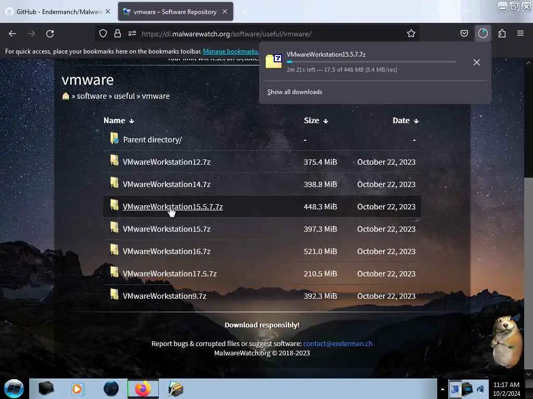The height and width of the screenshot is (399, 533).
Task: Open the Manage bookmarks link
Action: (x=231, y=51)
